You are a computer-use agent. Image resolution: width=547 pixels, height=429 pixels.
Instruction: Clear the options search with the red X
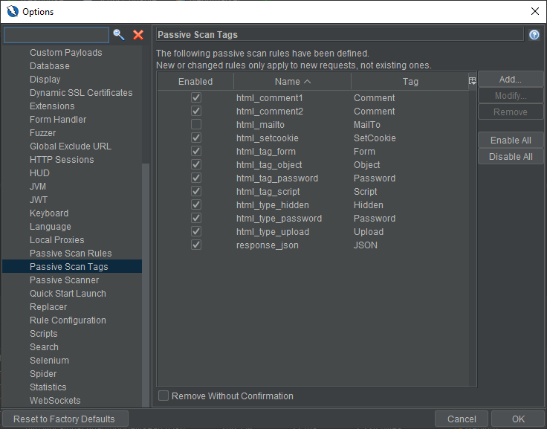138,35
